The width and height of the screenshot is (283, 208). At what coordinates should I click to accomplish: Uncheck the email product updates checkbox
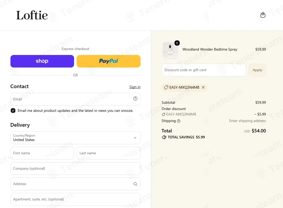click(x=13, y=111)
